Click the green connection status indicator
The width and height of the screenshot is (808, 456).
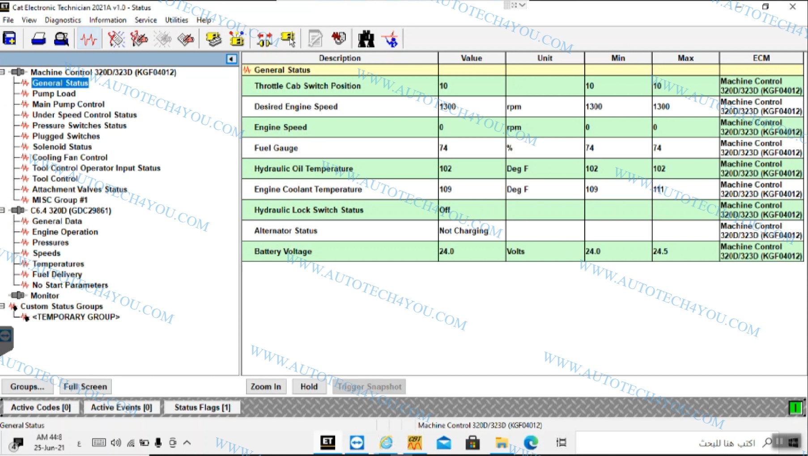(795, 408)
